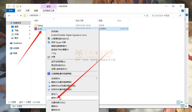Click the CAD2024 segment in the address bar

34,15
